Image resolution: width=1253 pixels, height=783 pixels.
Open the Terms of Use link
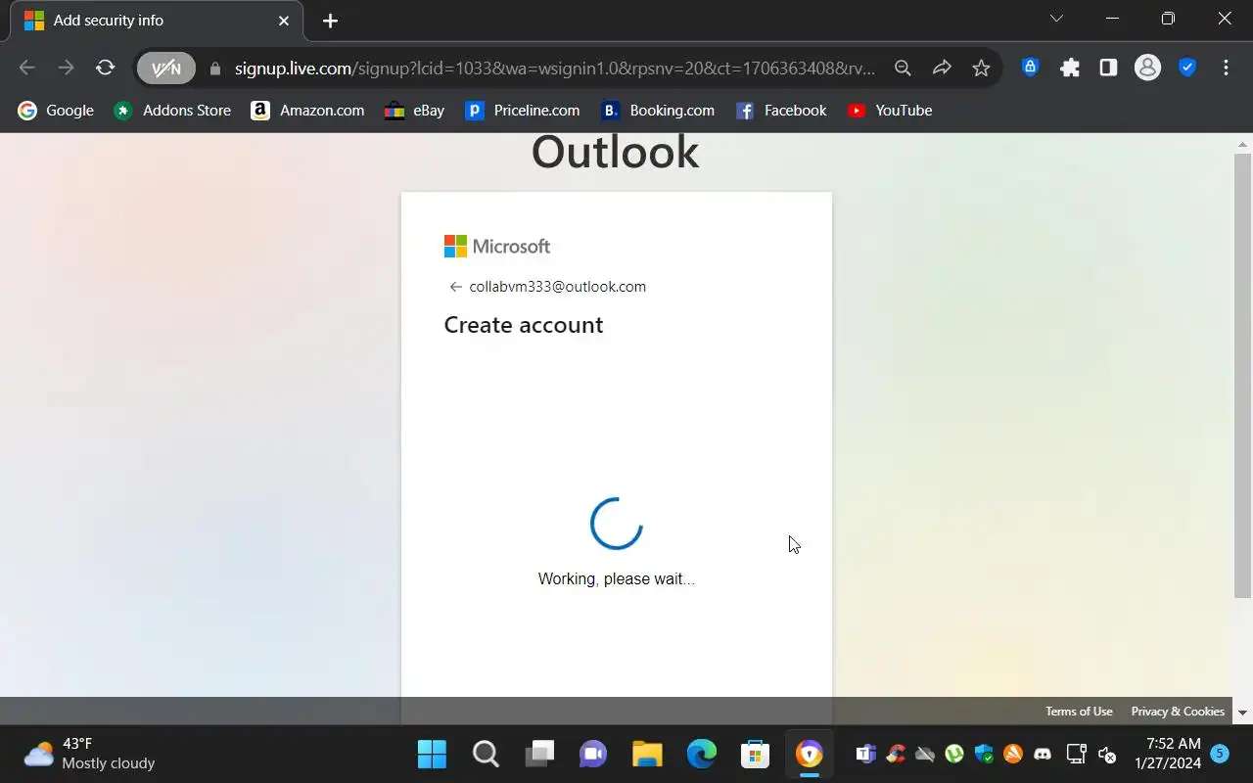[x=1079, y=712]
